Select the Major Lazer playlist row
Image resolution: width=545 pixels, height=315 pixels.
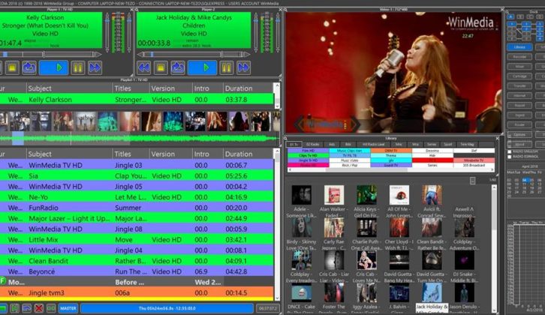click(137, 218)
